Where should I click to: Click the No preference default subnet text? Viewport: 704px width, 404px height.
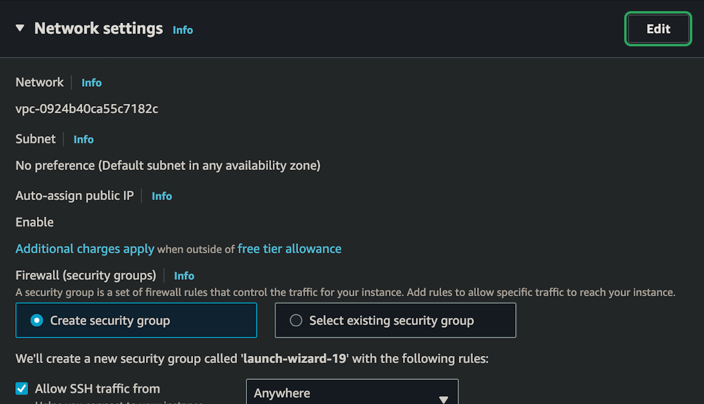168,166
